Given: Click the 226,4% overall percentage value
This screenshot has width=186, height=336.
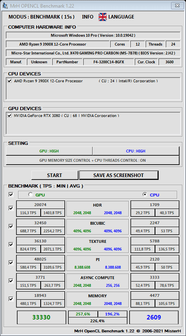Looking at the screenshot, I should click(97, 321).
